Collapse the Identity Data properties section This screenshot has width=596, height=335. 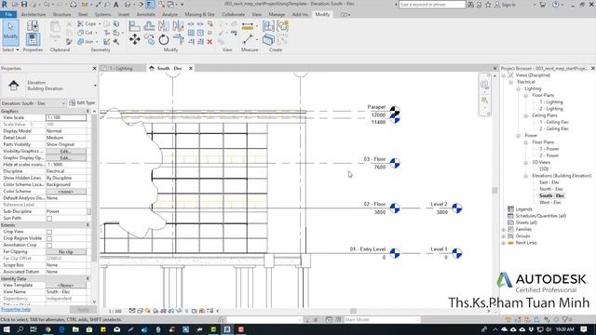click(x=88, y=279)
